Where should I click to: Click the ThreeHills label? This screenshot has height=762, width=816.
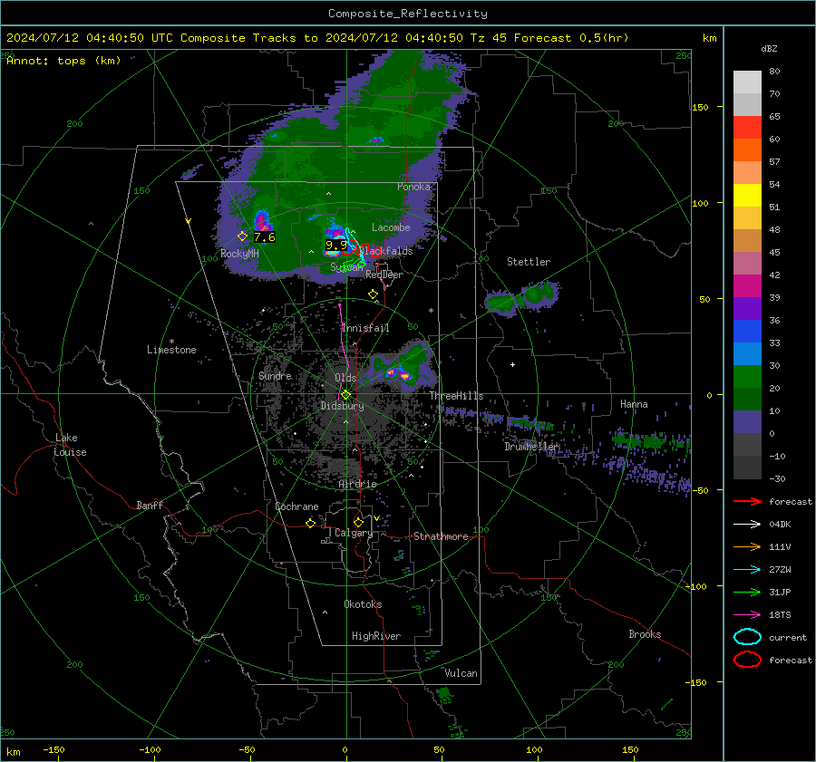[456, 396]
